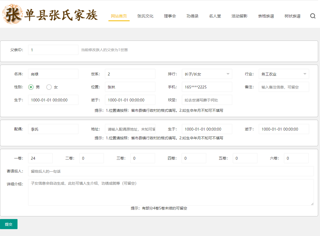Click the 名讳 field containing 尚禄
Screen dimensions: 320x236
click(x=53, y=74)
